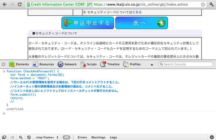
Task: Go back with the browser back arrow
Action: point(5,4)
